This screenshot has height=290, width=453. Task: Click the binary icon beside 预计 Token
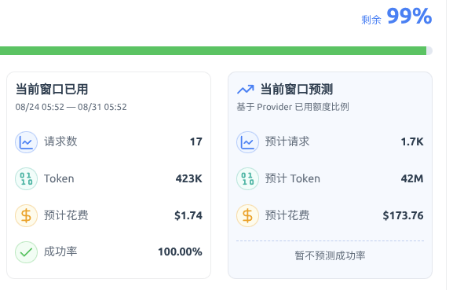tap(247, 178)
